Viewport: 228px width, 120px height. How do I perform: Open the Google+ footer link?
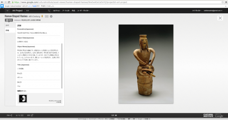coord(140,119)
